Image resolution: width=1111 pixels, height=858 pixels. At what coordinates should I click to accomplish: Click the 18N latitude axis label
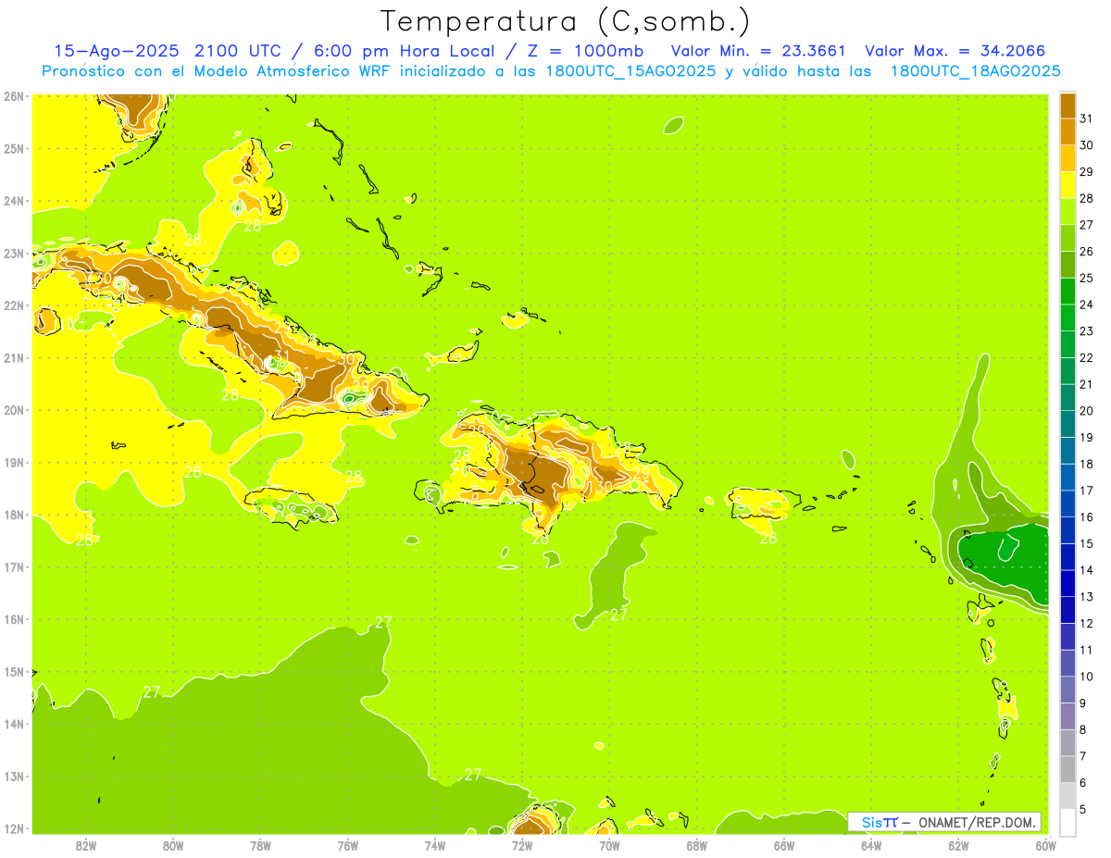pyautogui.click(x=14, y=515)
